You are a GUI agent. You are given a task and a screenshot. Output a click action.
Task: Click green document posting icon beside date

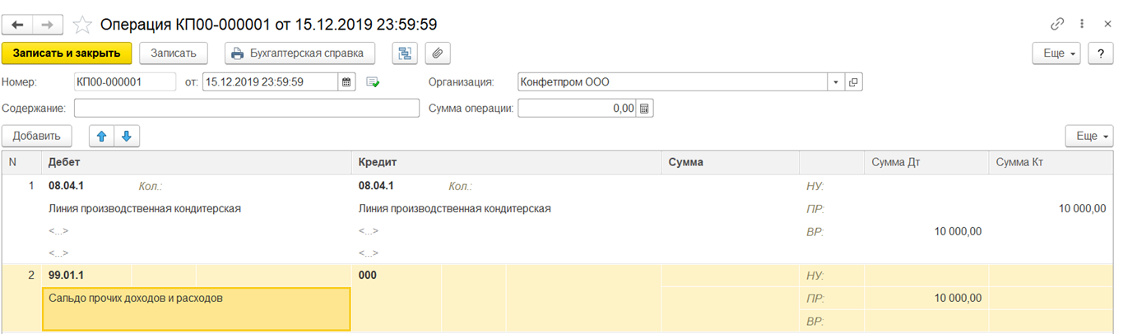[373, 82]
